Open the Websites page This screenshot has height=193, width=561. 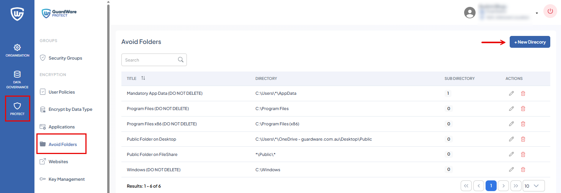tap(54, 162)
